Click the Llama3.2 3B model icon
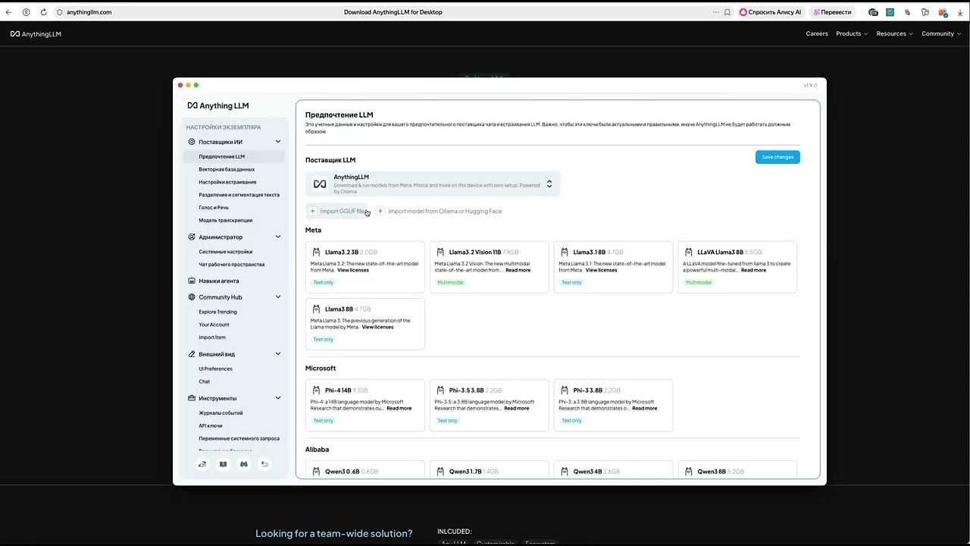The height and width of the screenshot is (546, 970). click(316, 252)
